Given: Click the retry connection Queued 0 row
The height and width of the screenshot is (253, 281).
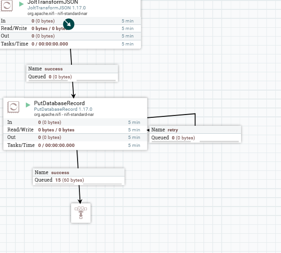Looking at the screenshot, I should (x=195, y=138).
